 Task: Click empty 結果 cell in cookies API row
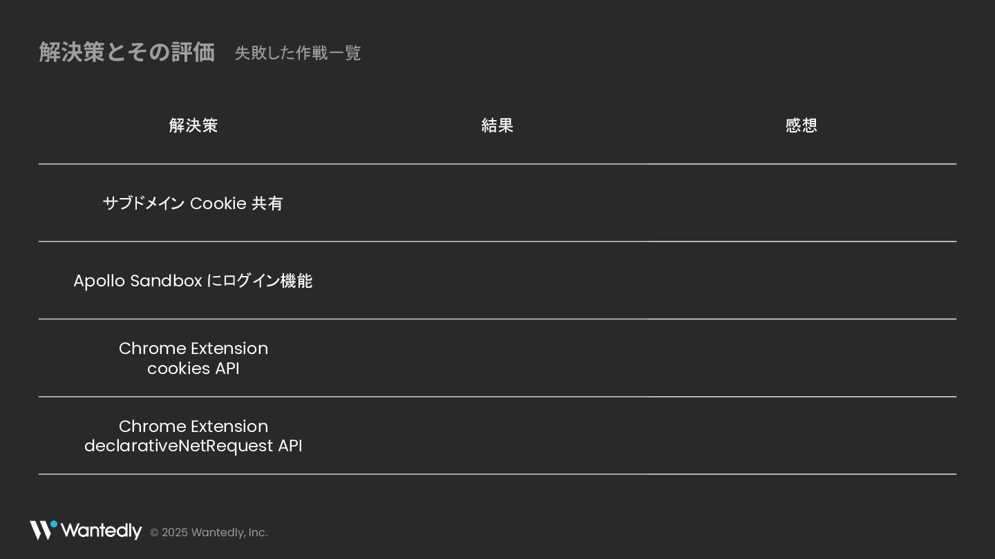pos(497,358)
